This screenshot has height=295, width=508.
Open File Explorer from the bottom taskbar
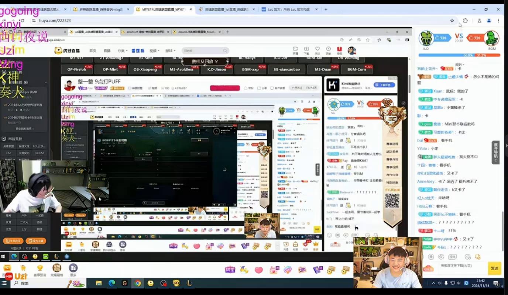click(99, 283)
